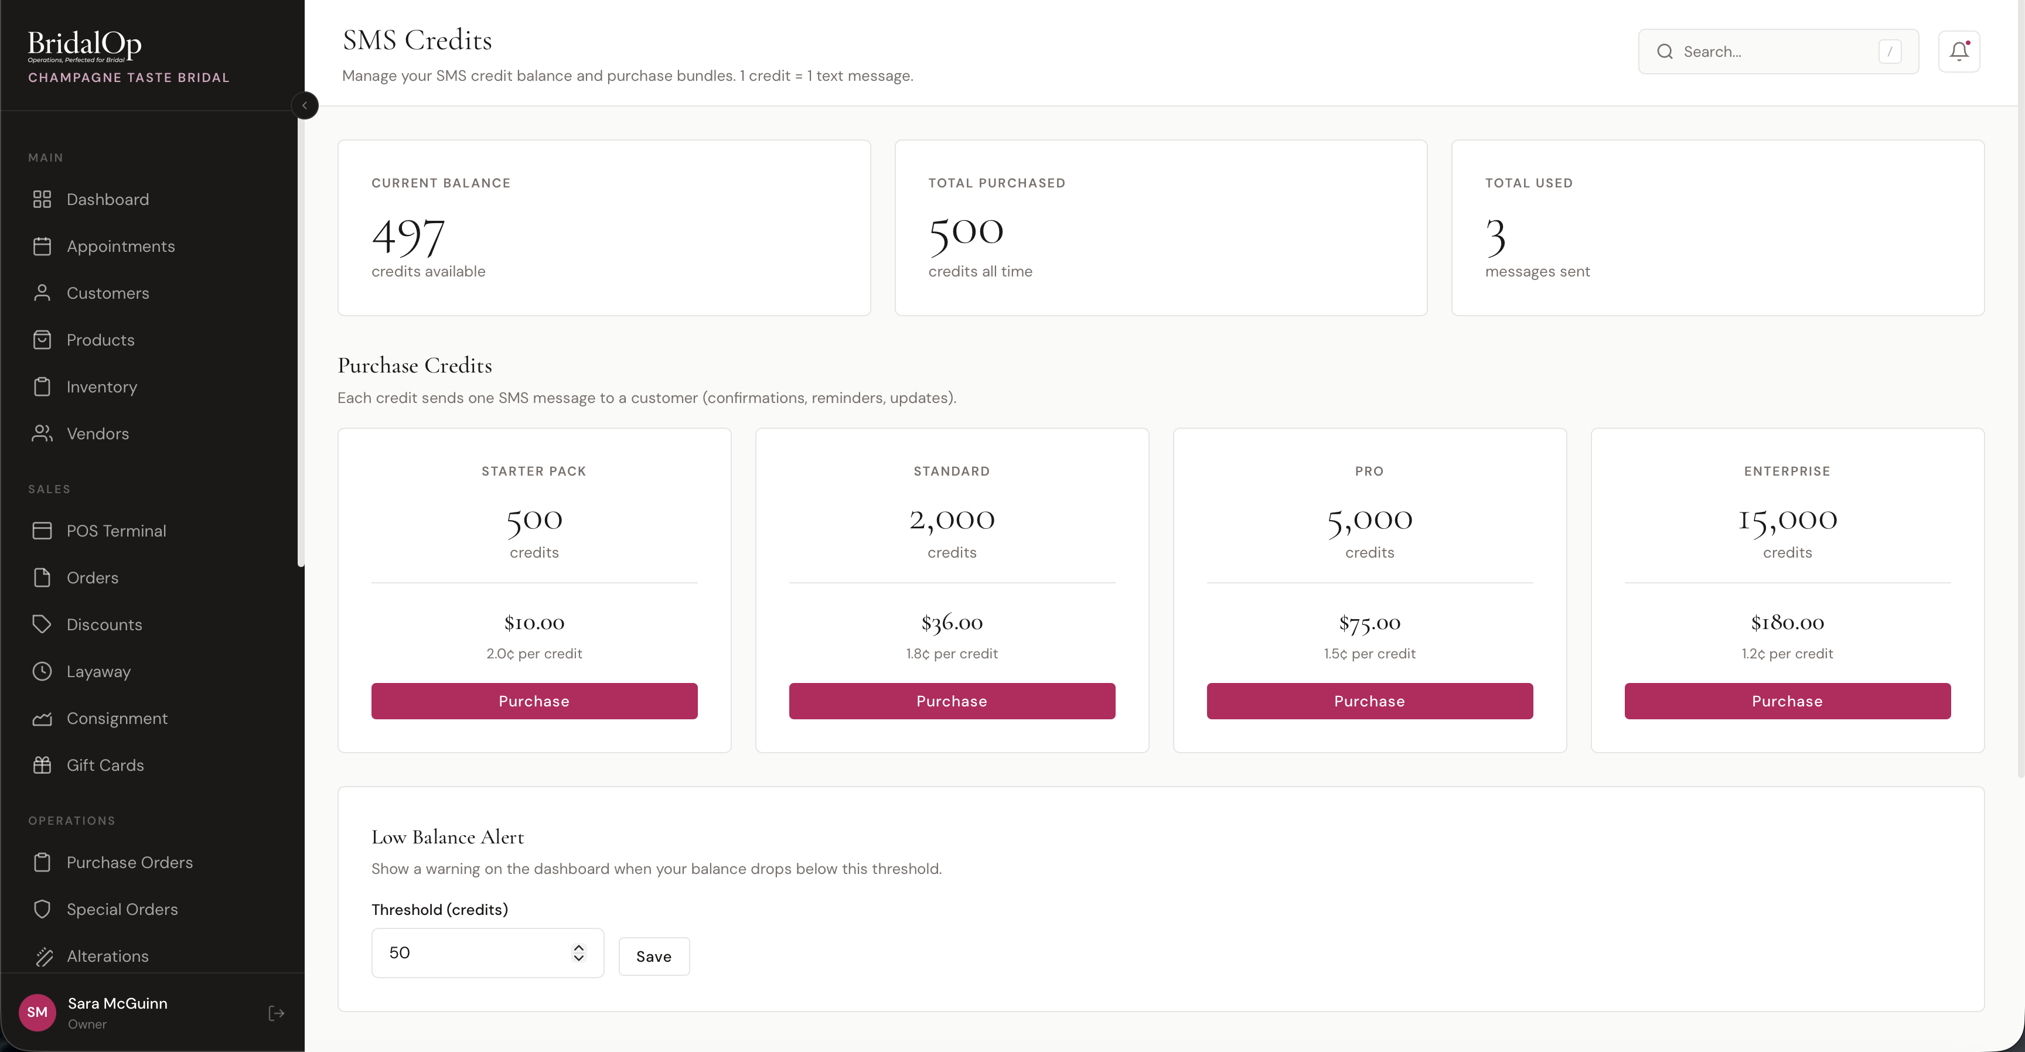Open Layaway using the clock icon
Screen dimensions: 2025x1052
44,671
